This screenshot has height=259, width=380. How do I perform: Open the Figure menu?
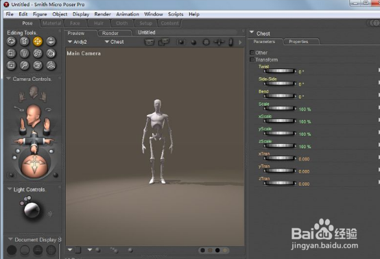(40, 14)
